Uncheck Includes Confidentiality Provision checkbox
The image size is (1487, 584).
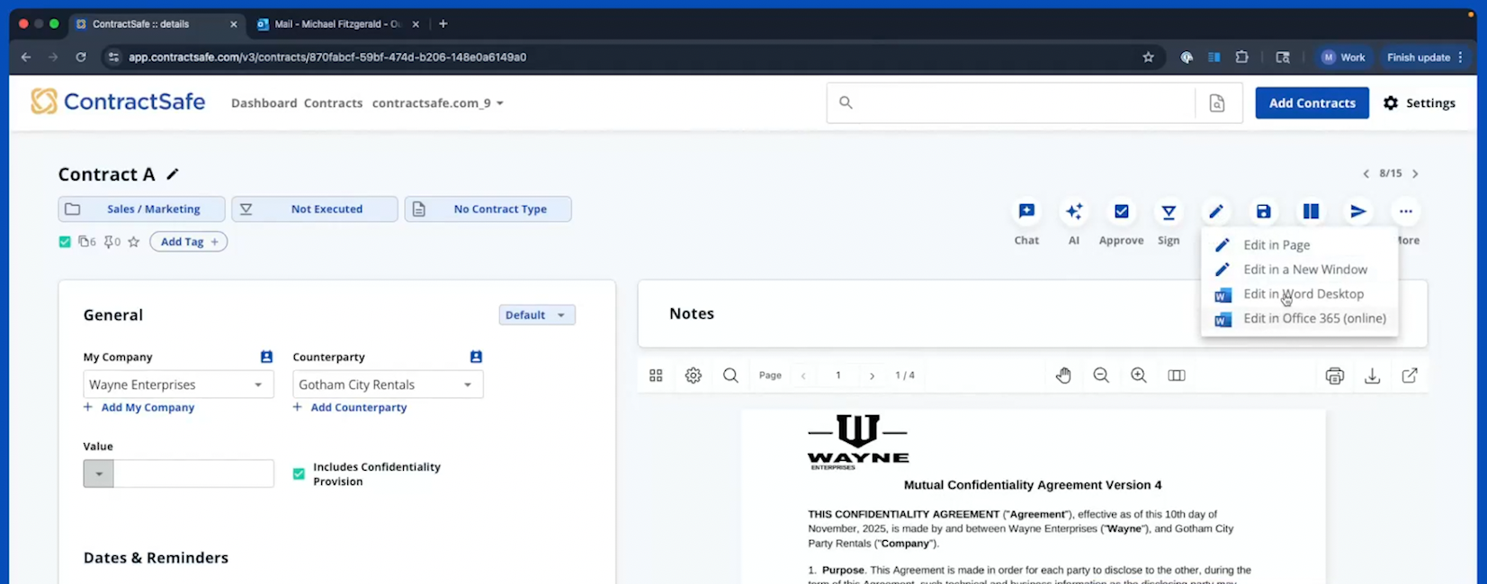[299, 473]
